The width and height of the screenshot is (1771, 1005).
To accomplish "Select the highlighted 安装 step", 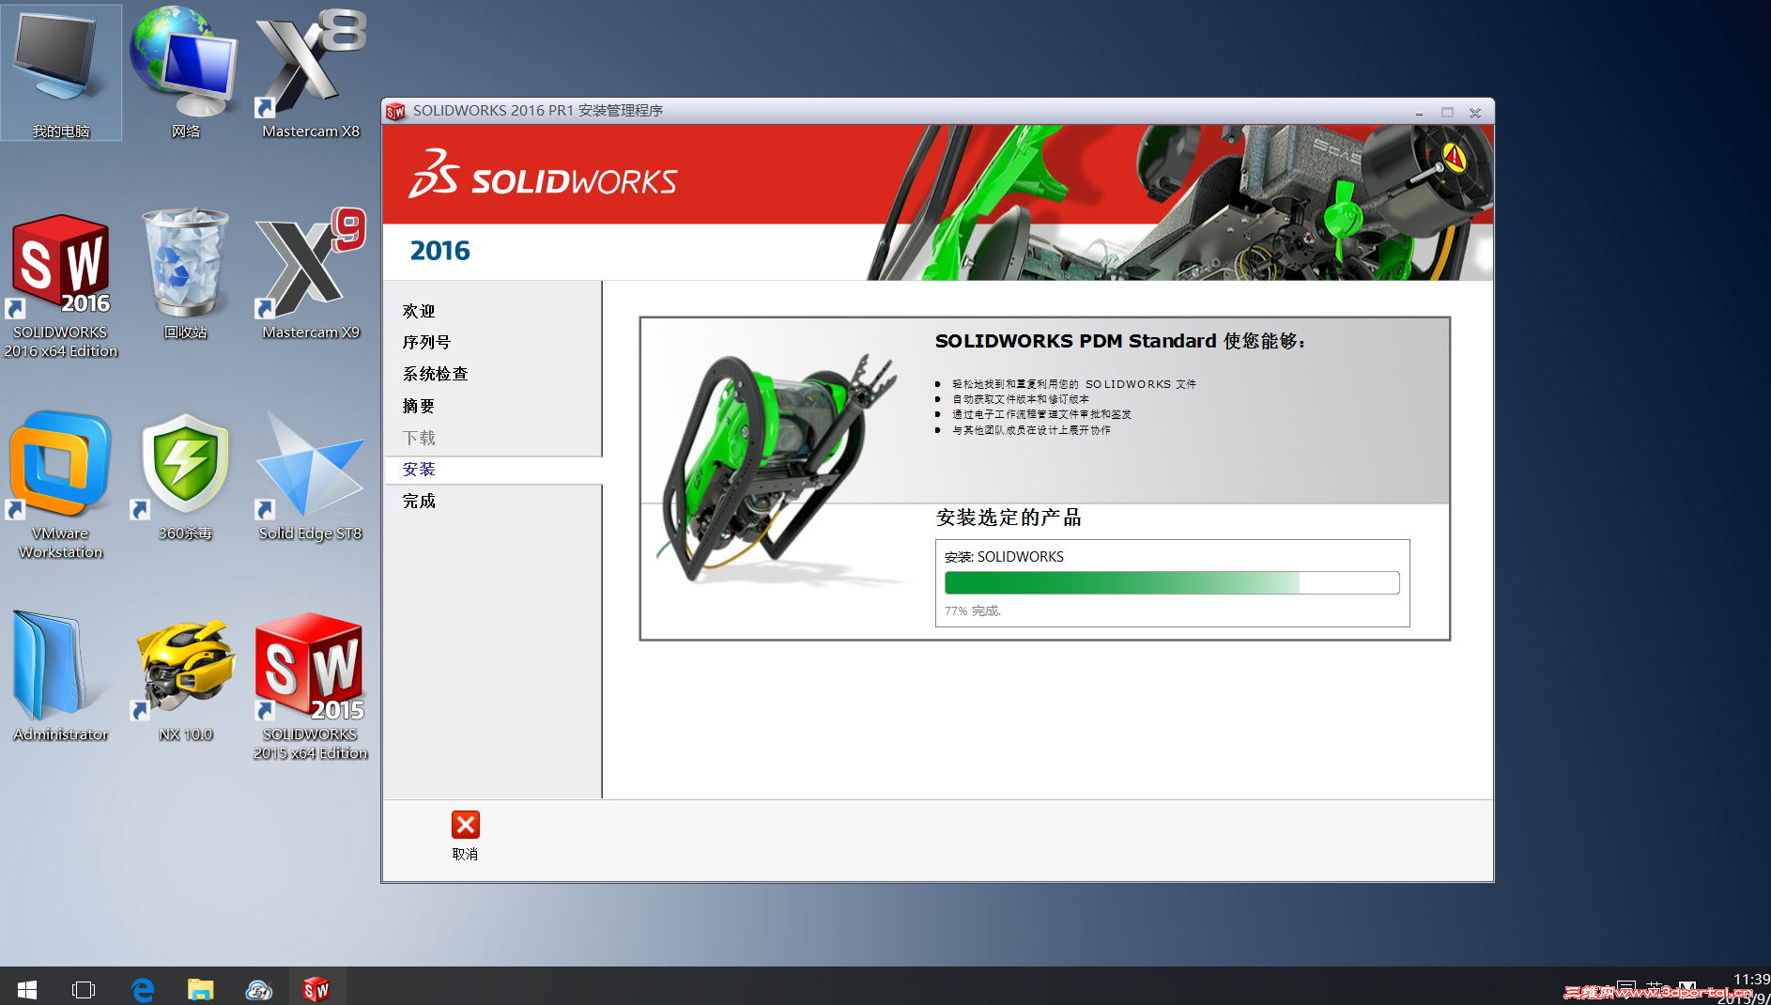I will pos(494,470).
